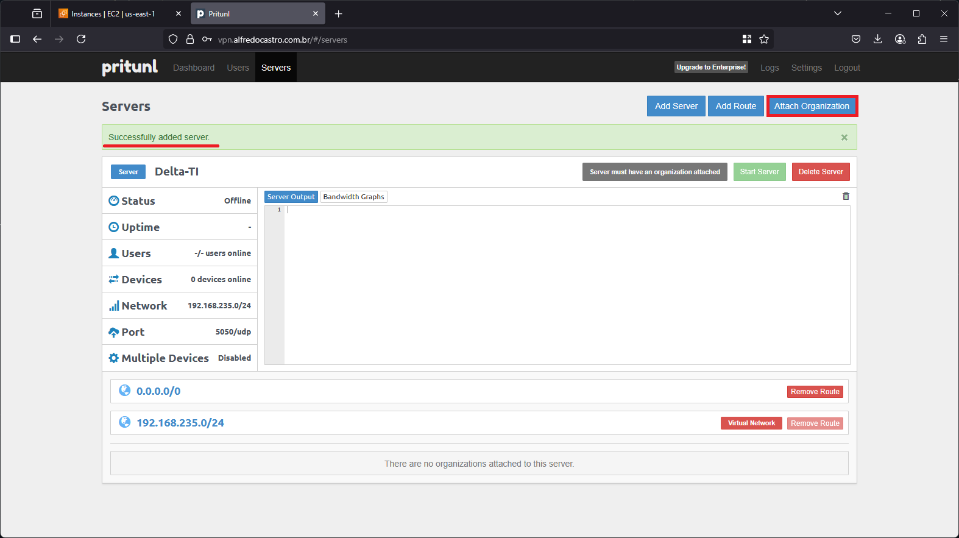Open the browser downloads icon
The width and height of the screenshot is (959, 538).
pos(878,39)
